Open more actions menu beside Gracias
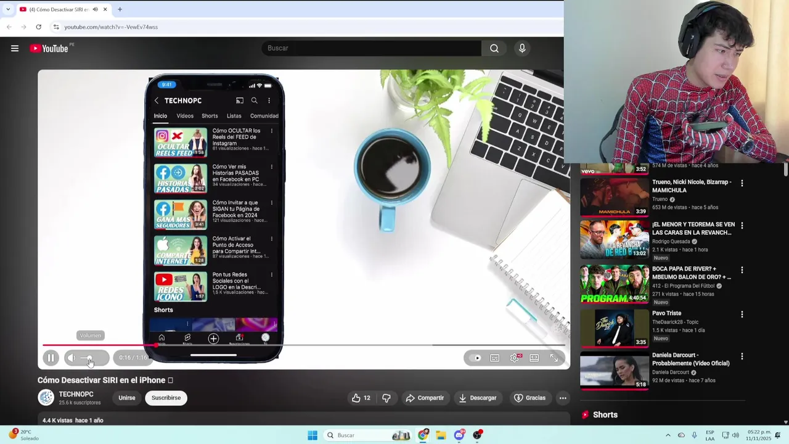 coord(563,398)
